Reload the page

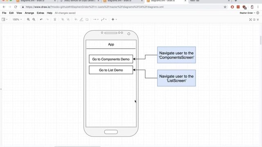coord(16,7)
